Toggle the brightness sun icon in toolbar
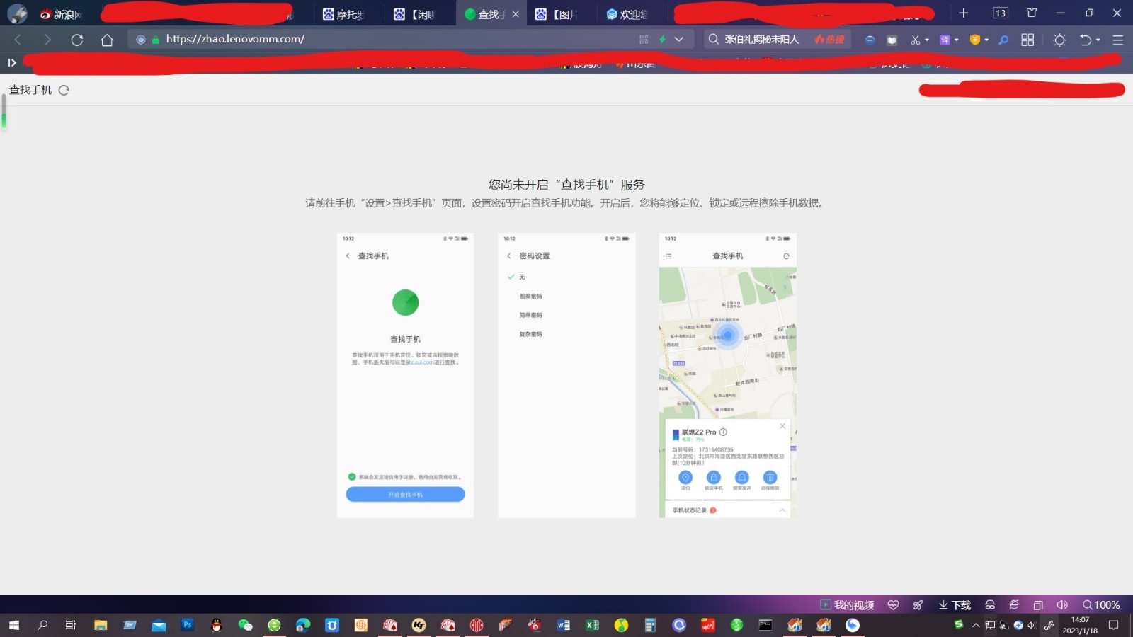 pyautogui.click(x=1059, y=40)
